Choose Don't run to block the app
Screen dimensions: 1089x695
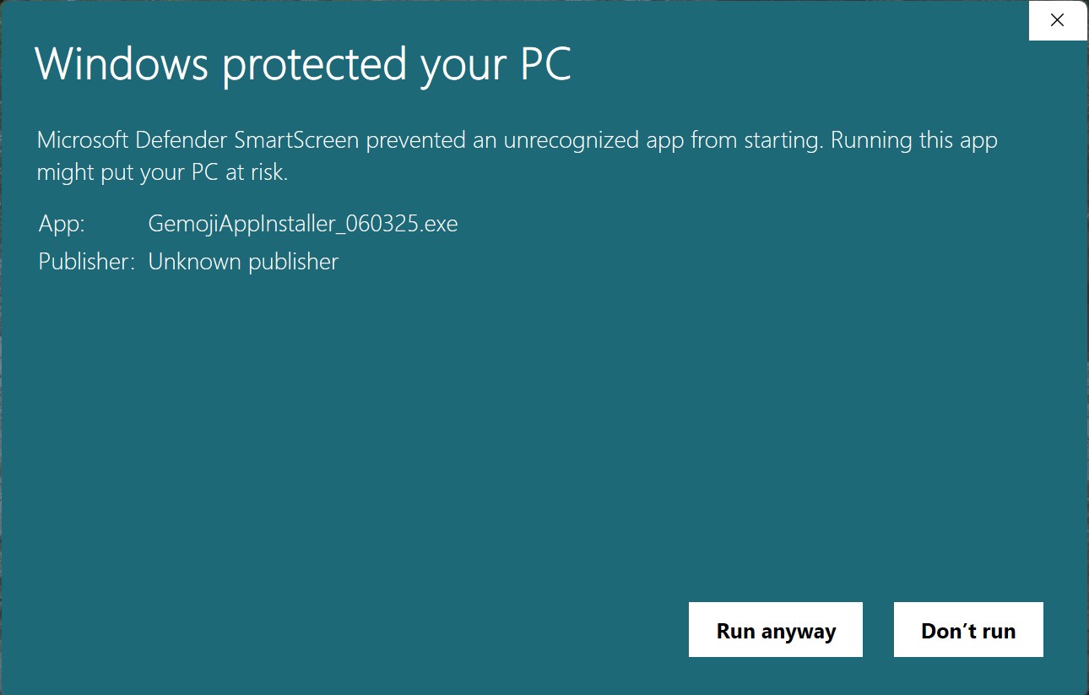tap(968, 630)
